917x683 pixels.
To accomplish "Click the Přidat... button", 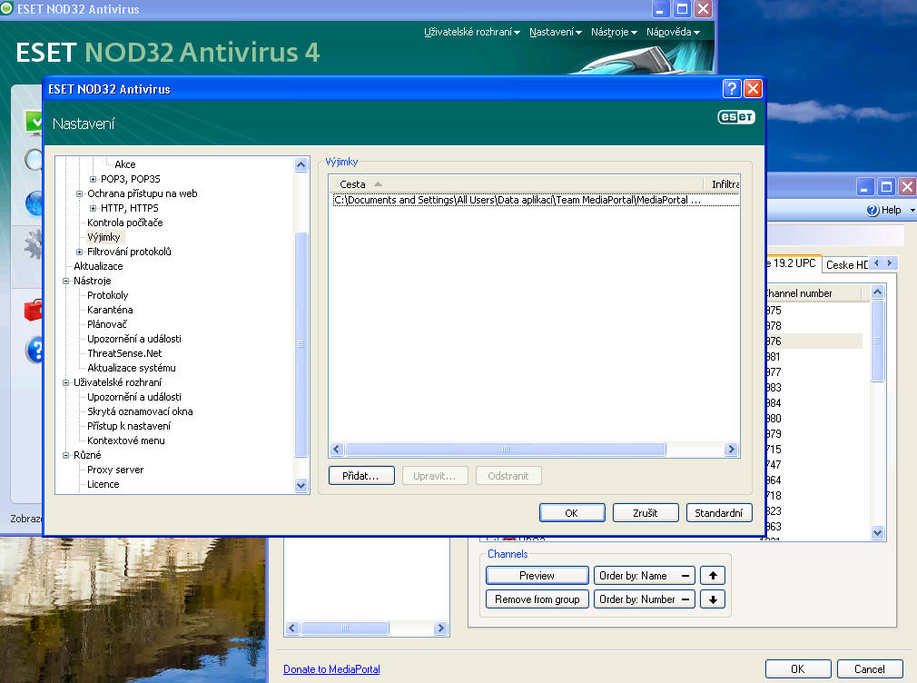I will tap(360, 476).
